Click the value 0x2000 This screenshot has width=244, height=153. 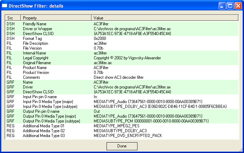click(x=100, y=39)
